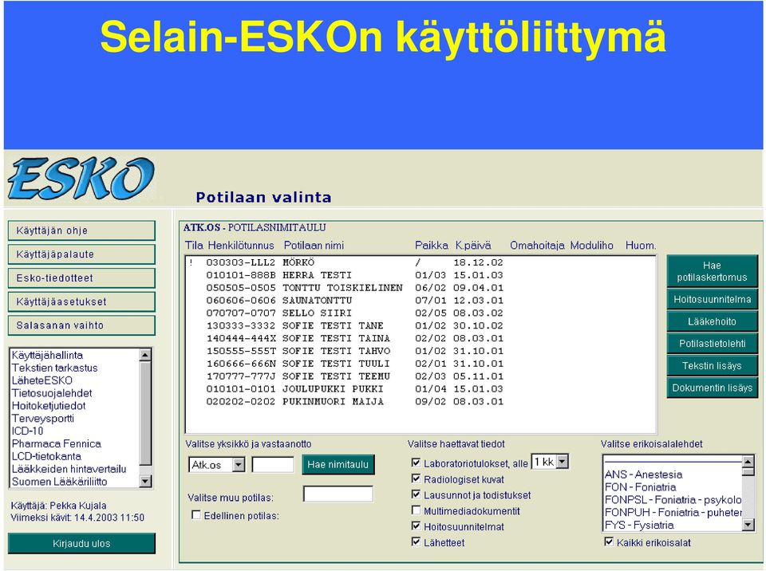
Task: Click the vastaanotto field beside Atk.os
Action: pos(273,464)
